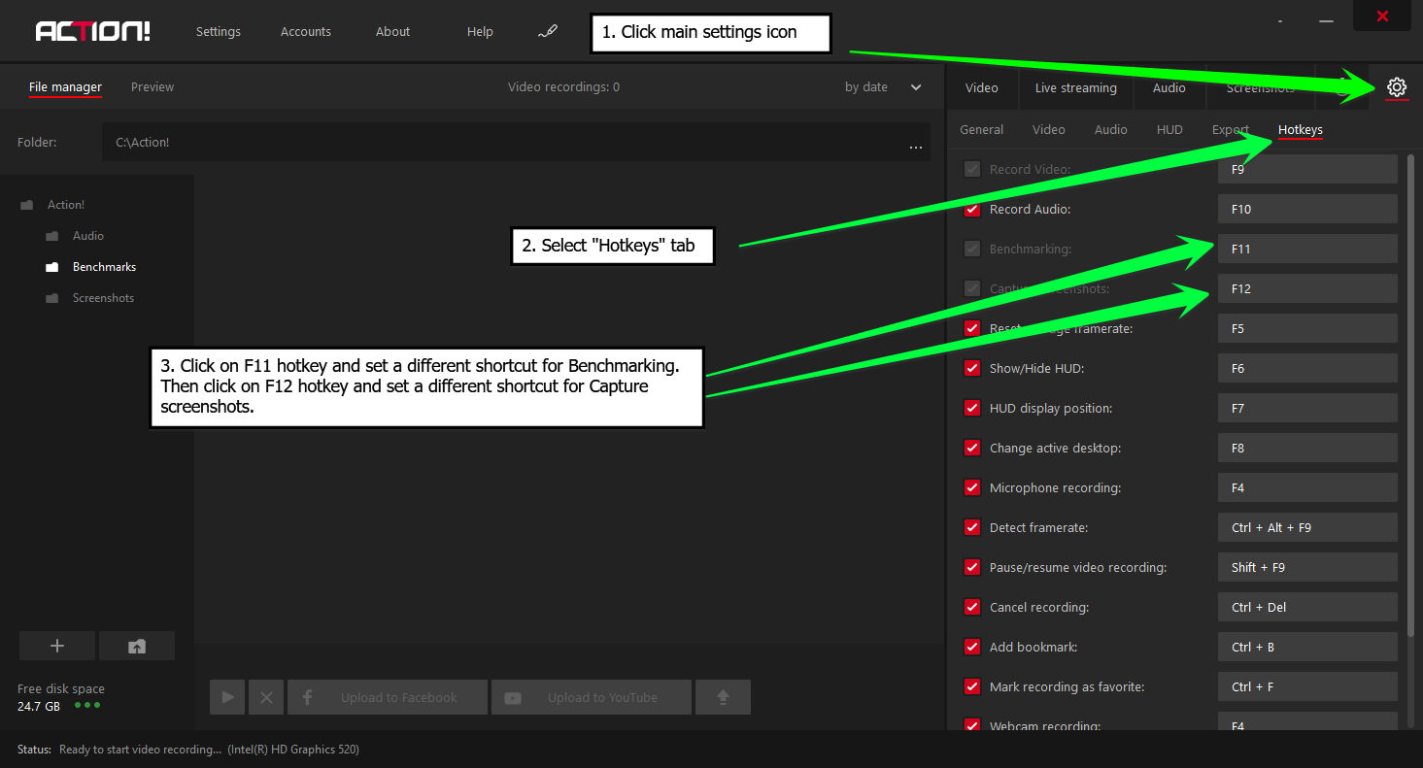Click the three green disk space dots

click(87, 705)
